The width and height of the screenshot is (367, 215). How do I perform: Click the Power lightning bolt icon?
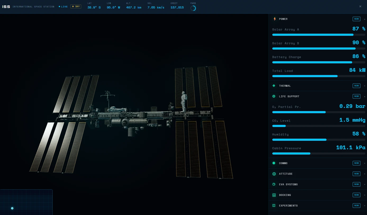(274, 19)
